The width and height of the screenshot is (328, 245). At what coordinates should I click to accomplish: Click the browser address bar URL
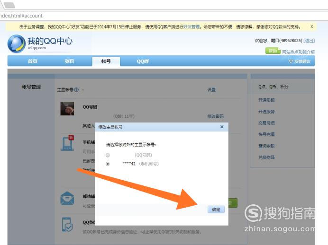pos(21,16)
